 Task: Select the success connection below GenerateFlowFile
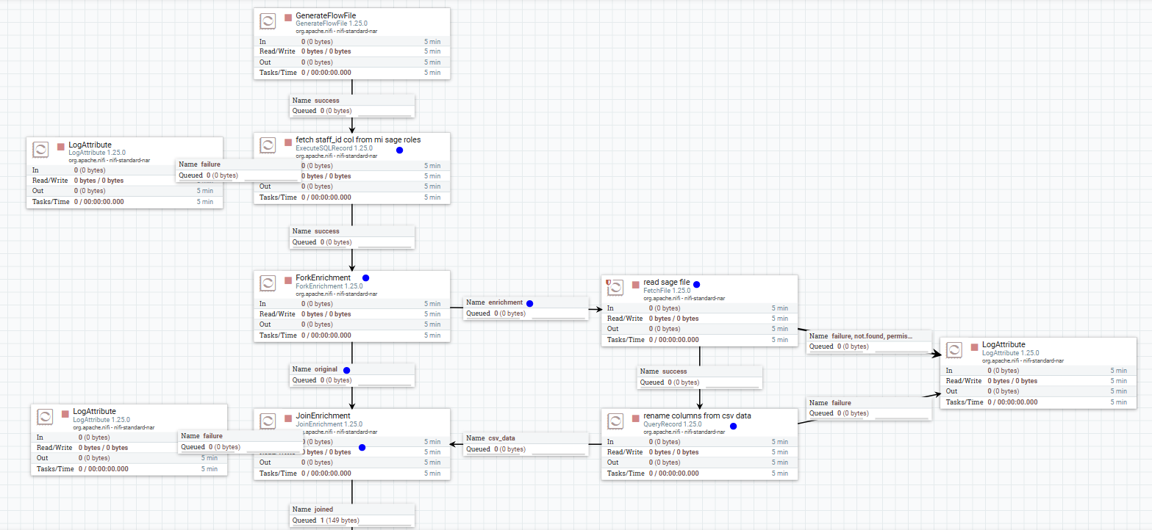click(x=351, y=105)
